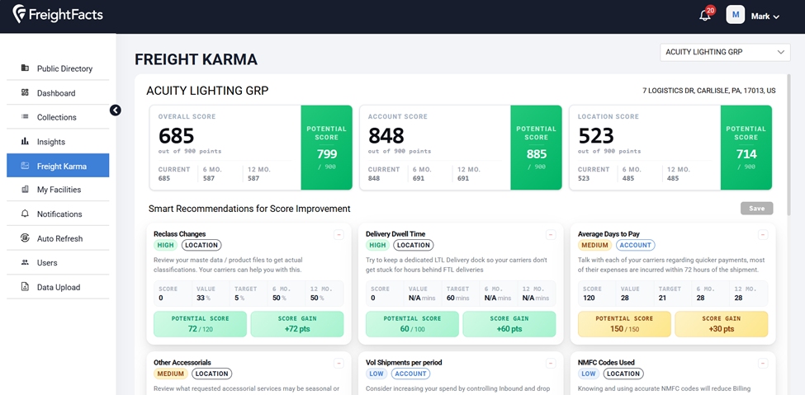805x395 pixels.
Task: Open Data Upload menu item
Action: pos(58,287)
